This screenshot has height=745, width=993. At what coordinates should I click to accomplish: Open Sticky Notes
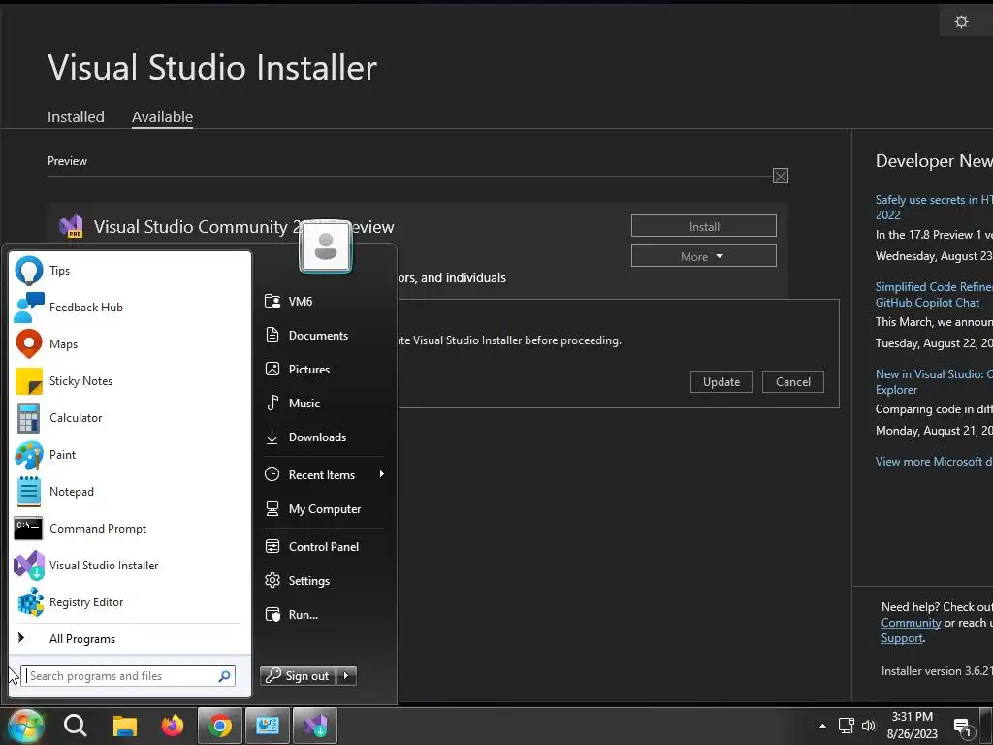(130, 380)
